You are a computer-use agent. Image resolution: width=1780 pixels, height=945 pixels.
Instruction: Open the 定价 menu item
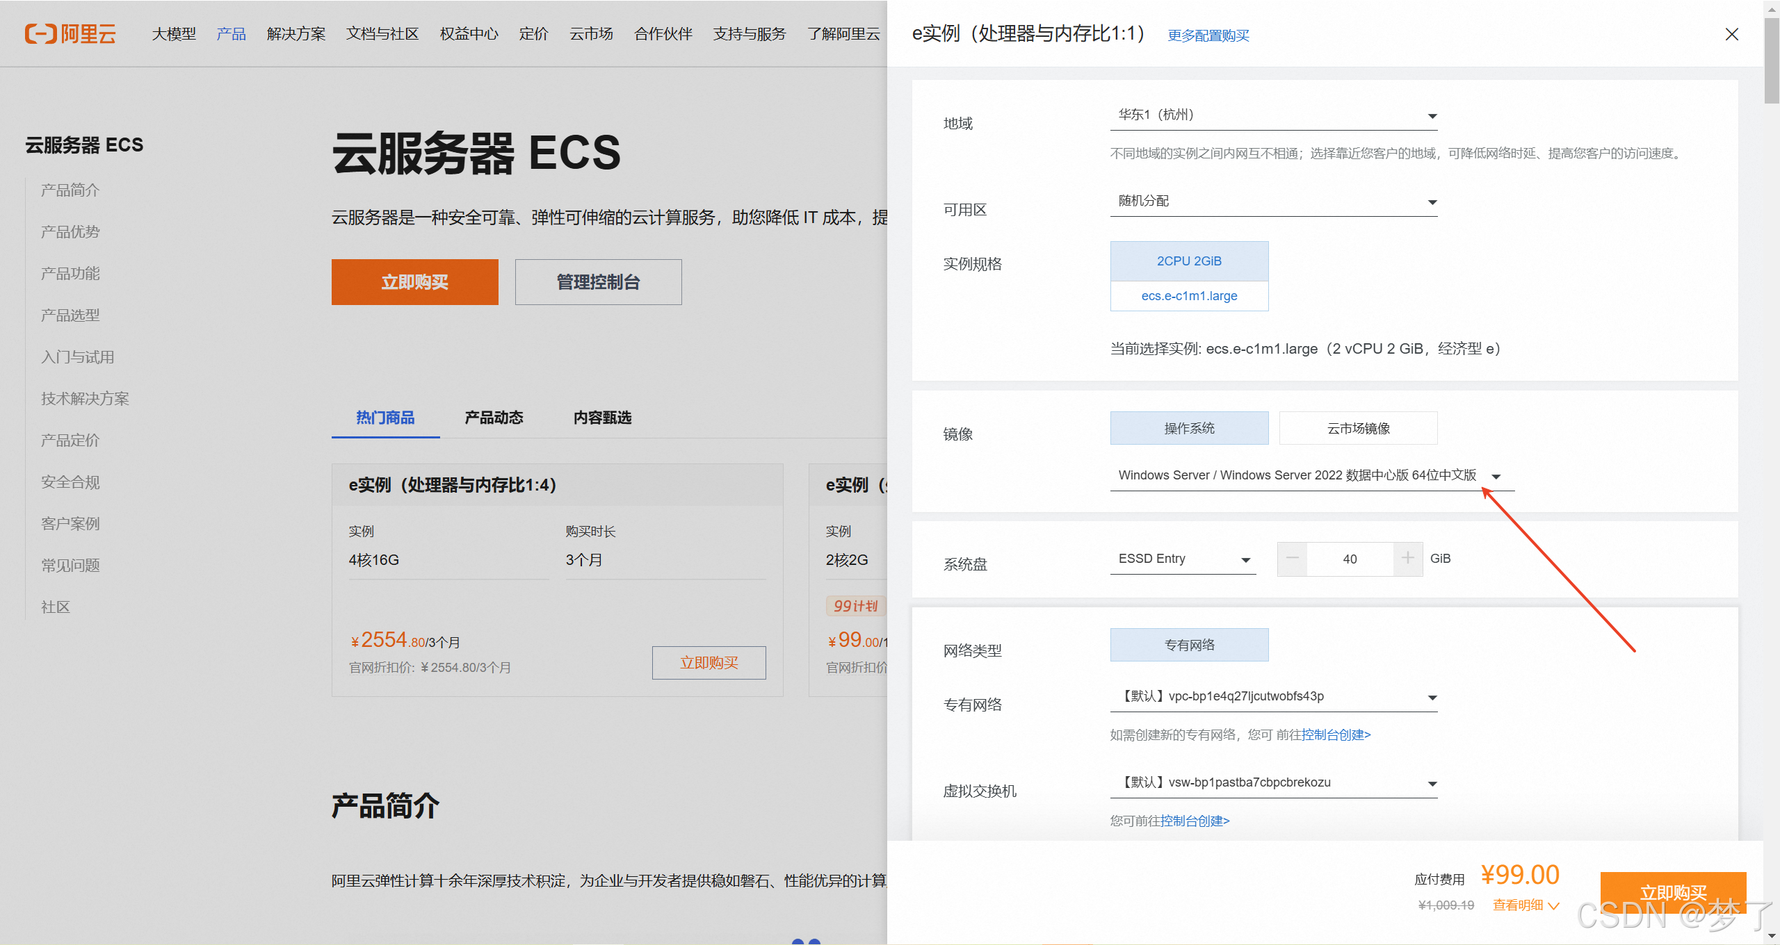point(533,34)
